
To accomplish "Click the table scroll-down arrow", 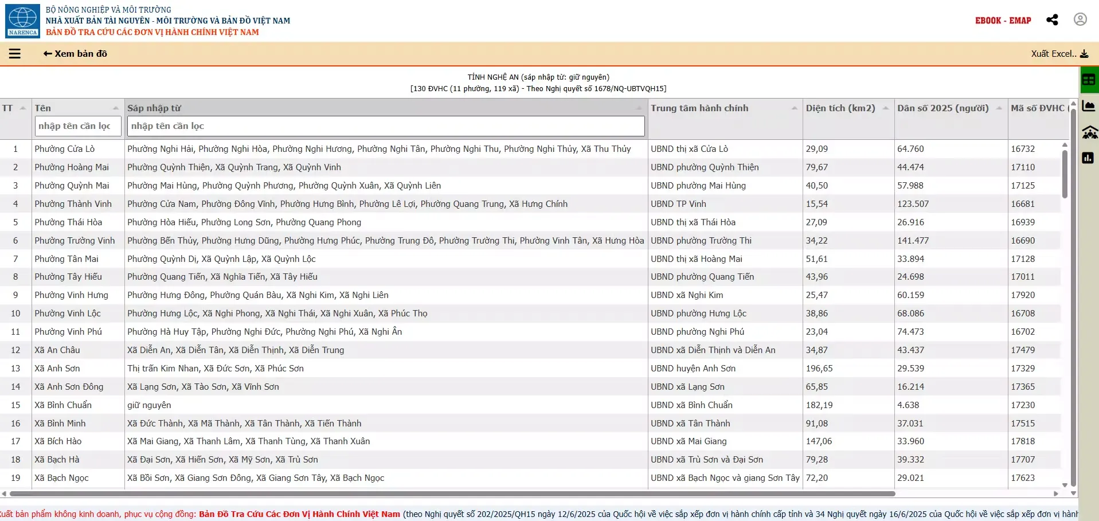I will click(1065, 485).
